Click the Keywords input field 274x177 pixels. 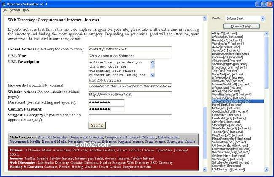pos(130,86)
